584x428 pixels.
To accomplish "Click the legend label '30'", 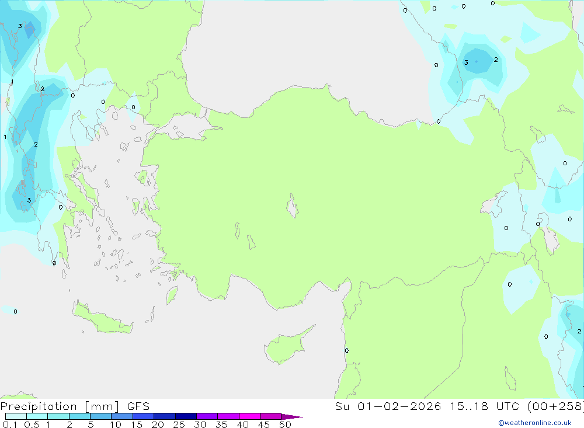I will (x=200, y=424).
